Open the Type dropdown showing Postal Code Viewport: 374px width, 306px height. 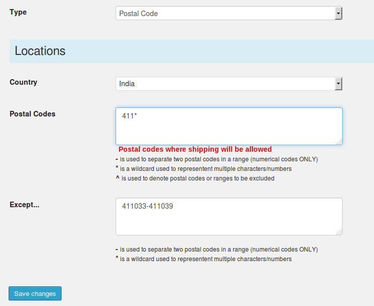click(229, 13)
